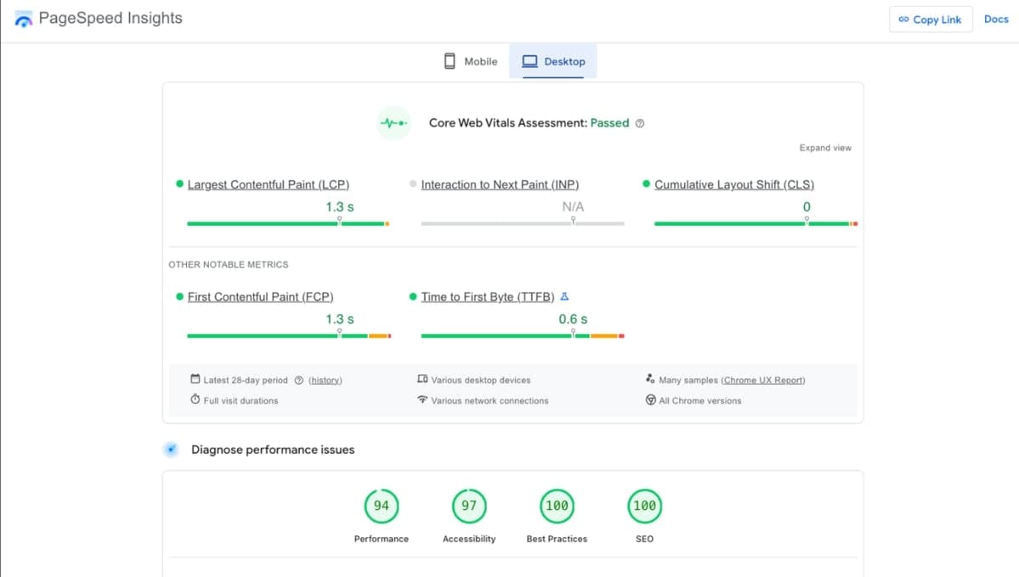Click the FCP distribution bar
Viewport: 1019px width, 577px height.
click(x=289, y=336)
